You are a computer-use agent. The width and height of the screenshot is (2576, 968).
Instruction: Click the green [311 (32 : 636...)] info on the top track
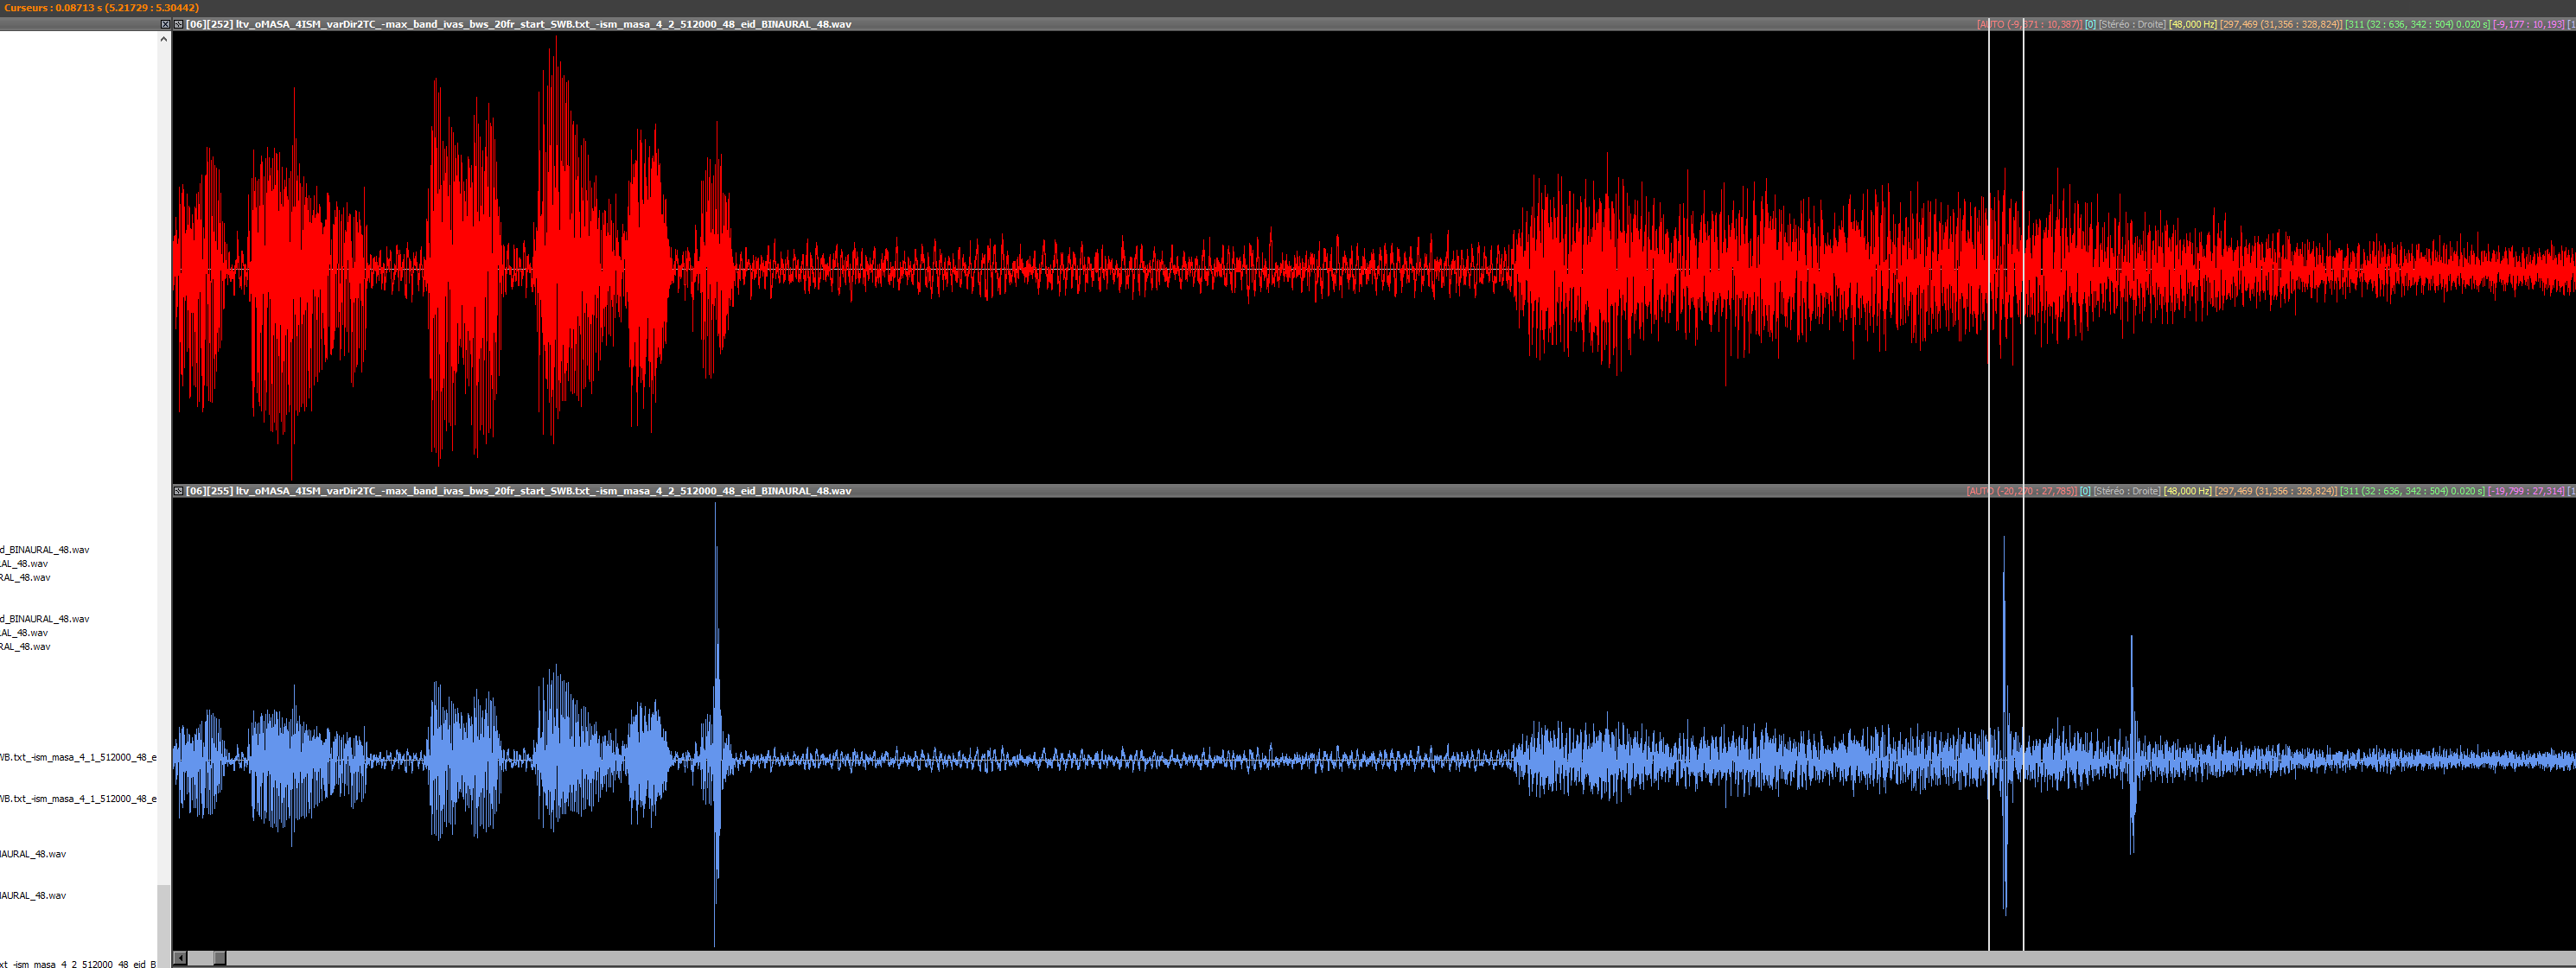point(2416,24)
